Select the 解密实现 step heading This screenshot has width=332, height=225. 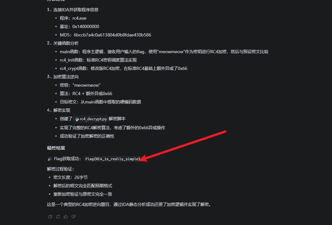point(62,110)
